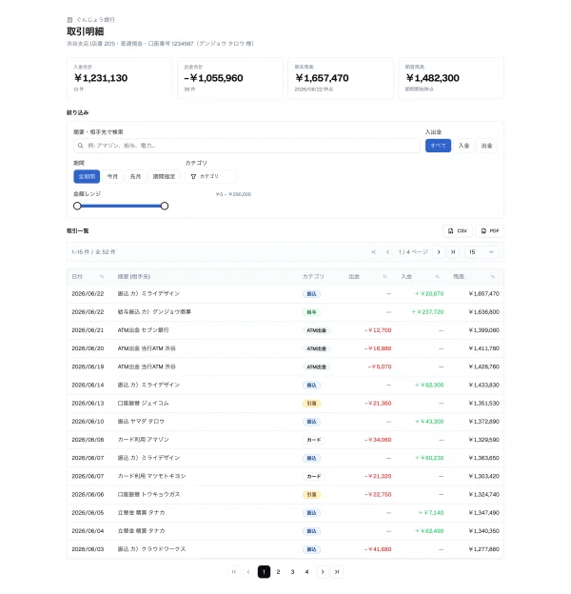Click the +¥7,140 立替金 deposit amount

pos(431,513)
